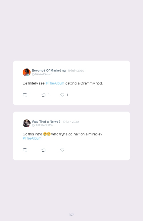Visit the @DUCKedOff41 handle
The image size is (143, 221).
(x=43, y=125)
